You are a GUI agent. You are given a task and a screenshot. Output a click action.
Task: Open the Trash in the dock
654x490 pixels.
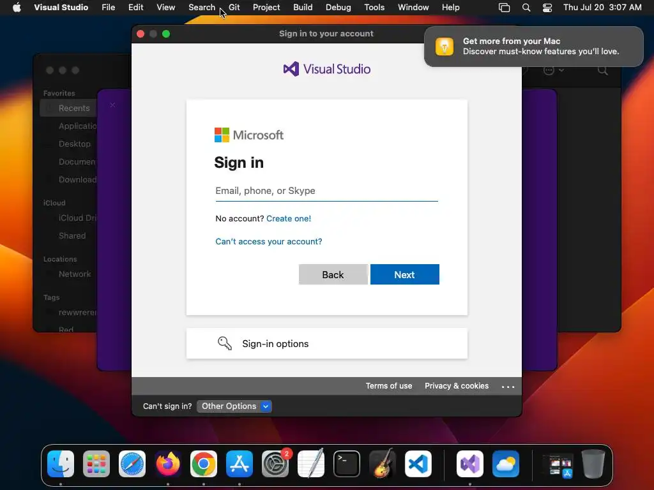tap(593, 464)
